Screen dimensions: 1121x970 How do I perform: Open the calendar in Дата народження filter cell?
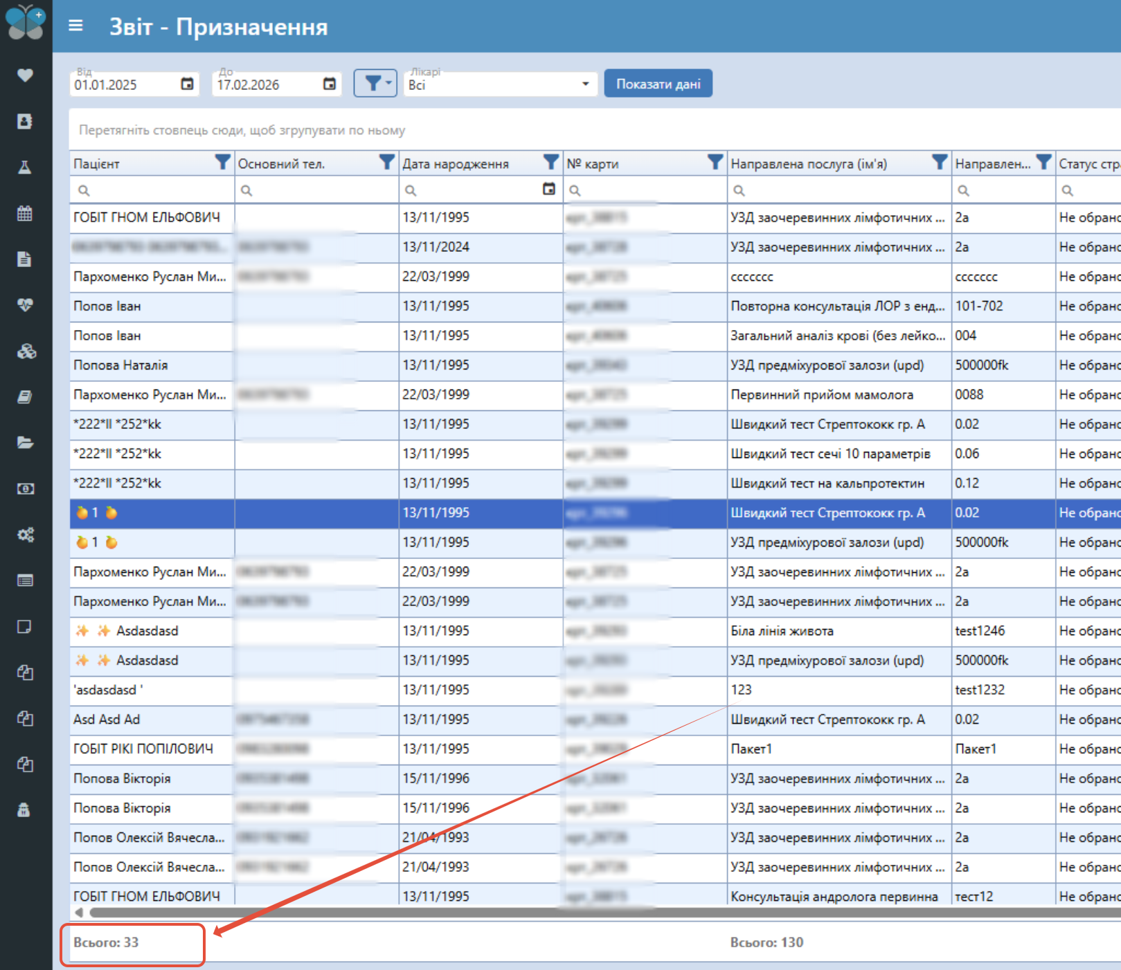pyautogui.click(x=549, y=190)
